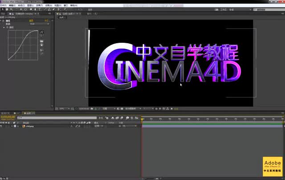Open the Layer menu
The height and width of the screenshot is (180, 285).
coord(30,5)
